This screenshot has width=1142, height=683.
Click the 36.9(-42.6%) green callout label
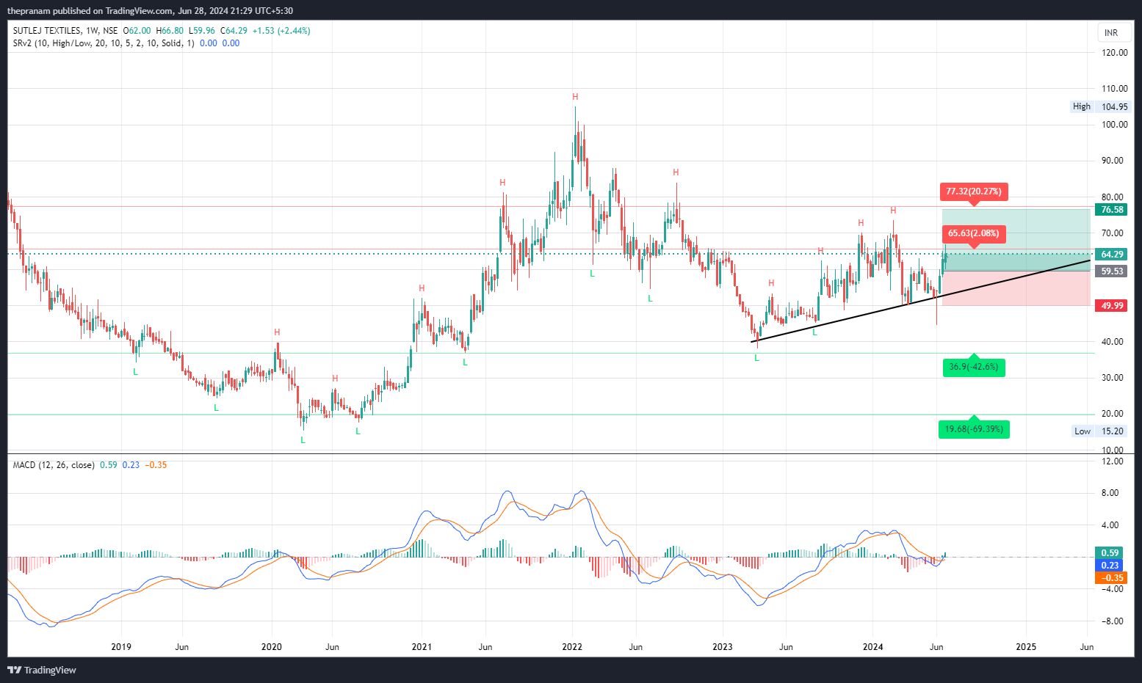974,367
